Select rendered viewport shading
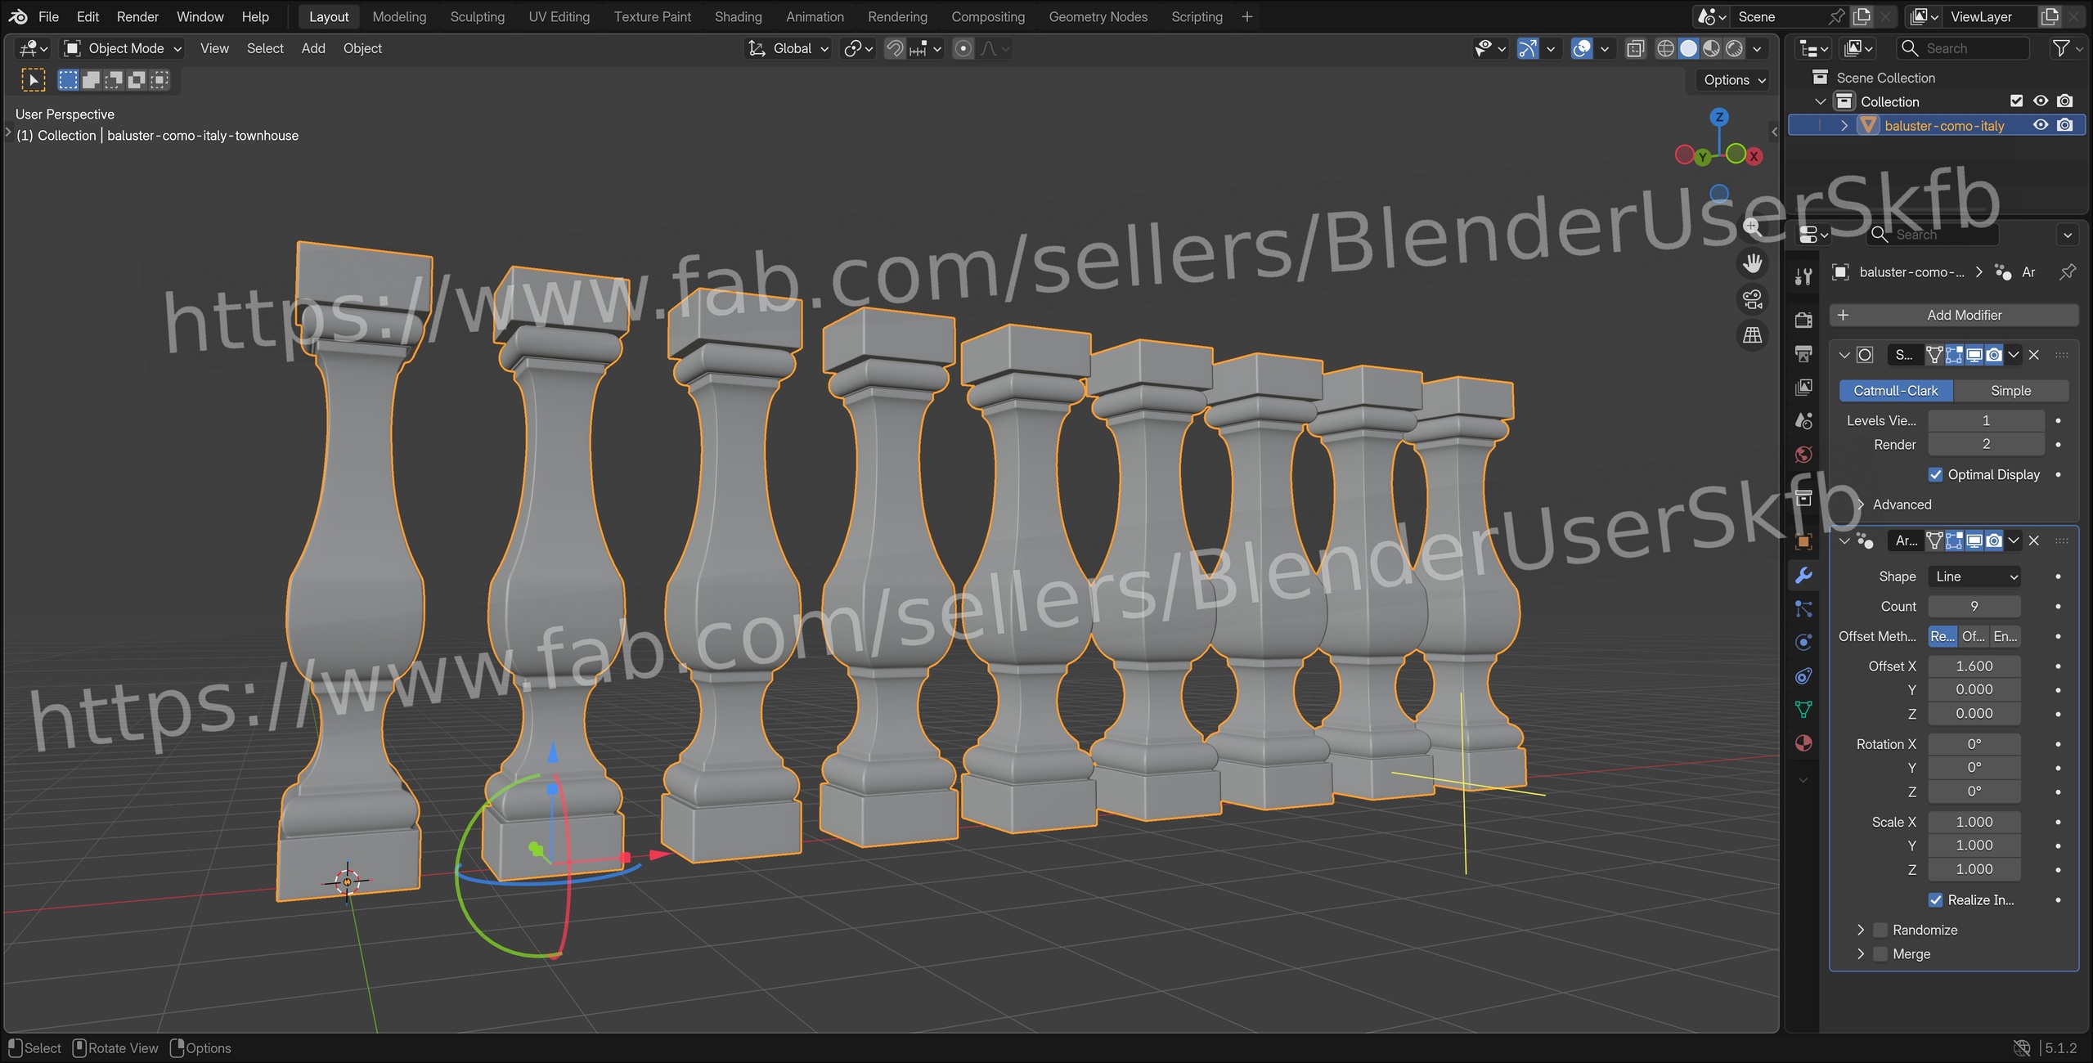 click(1734, 48)
